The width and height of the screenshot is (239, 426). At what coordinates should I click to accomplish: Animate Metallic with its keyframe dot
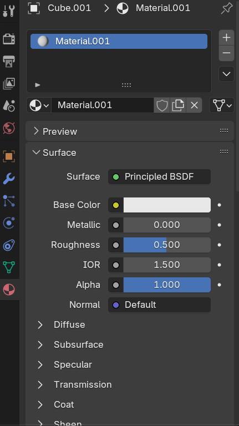coord(220,225)
